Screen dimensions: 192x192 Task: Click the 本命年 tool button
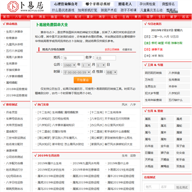[x=179, y=86]
